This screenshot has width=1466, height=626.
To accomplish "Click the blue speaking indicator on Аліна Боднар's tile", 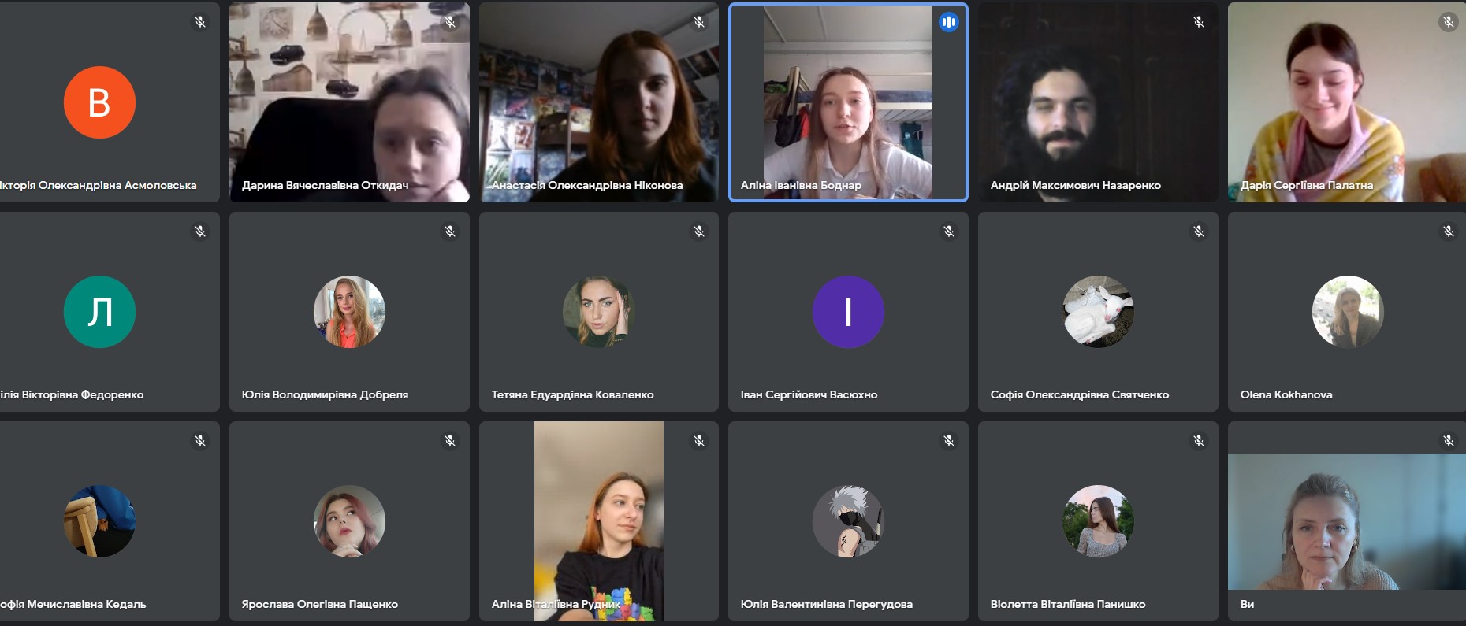I will (x=948, y=22).
